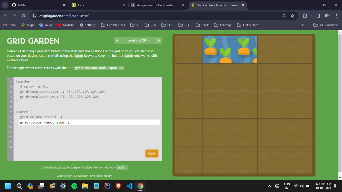The image size is (342, 192).
Task: Open the Level 7 of 28 dropdown
Action: point(138,40)
